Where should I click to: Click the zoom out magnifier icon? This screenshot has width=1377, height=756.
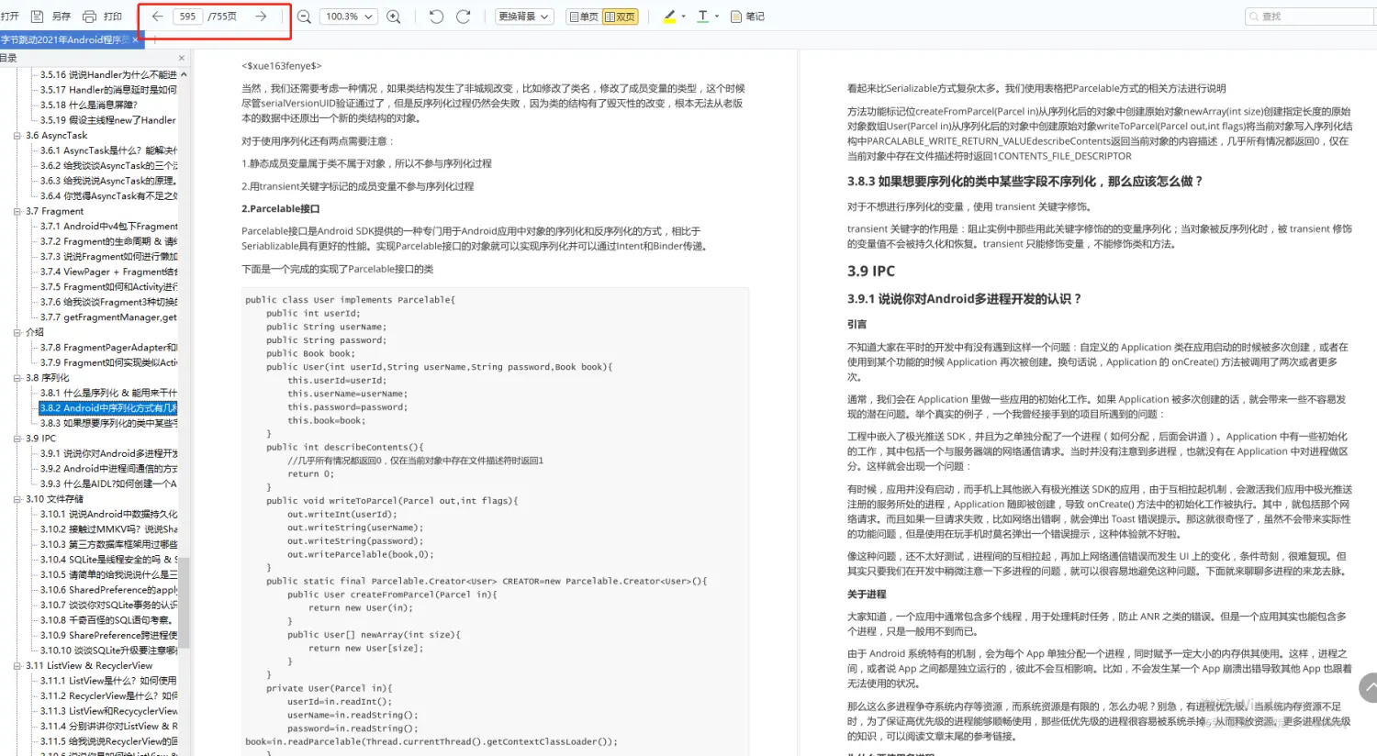click(x=305, y=17)
